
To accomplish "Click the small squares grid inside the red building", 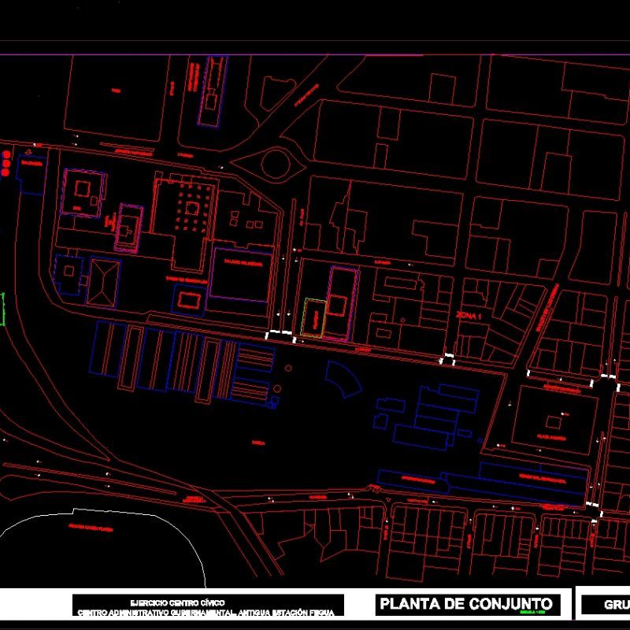I will [x=191, y=207].
